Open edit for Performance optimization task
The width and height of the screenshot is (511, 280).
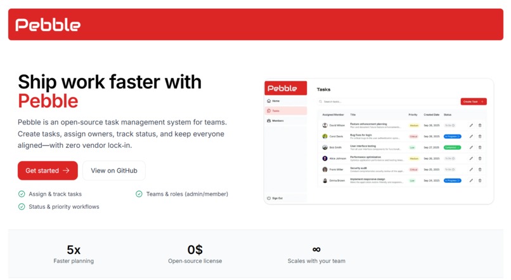(471, 159)
